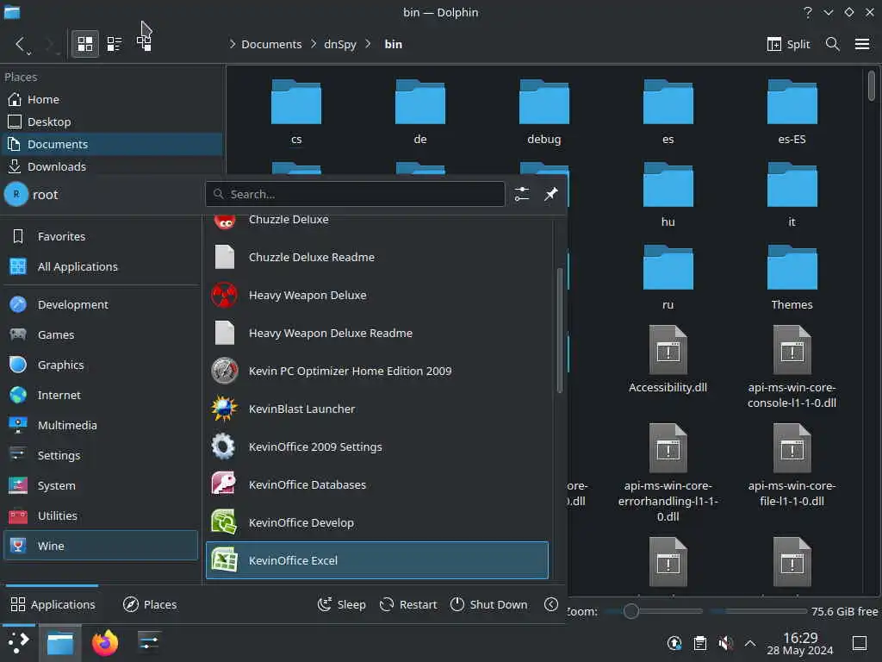Click dnSpy in the breadcrumb path
The height and width of the screenshot is (662, 882).
339,44
